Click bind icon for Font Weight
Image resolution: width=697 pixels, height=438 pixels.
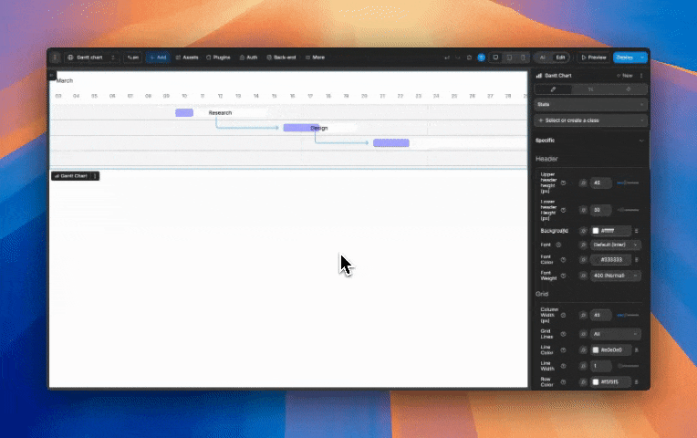[x=583, y=276]
